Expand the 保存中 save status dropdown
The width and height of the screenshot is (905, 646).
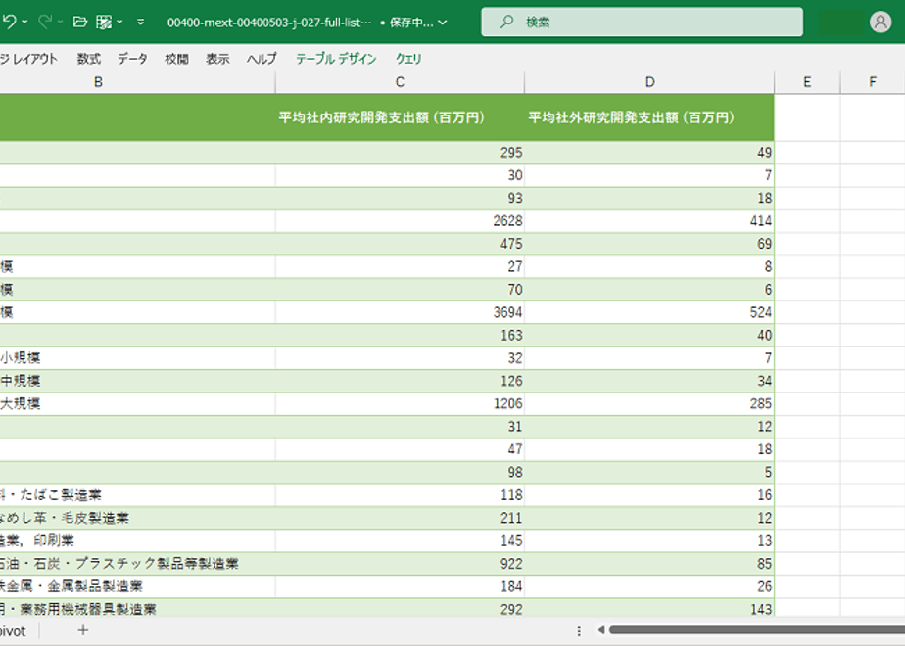443,23
